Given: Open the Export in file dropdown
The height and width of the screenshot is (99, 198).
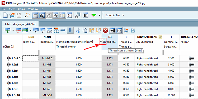Looking at the screenshot, I should [x=115, y=15].
